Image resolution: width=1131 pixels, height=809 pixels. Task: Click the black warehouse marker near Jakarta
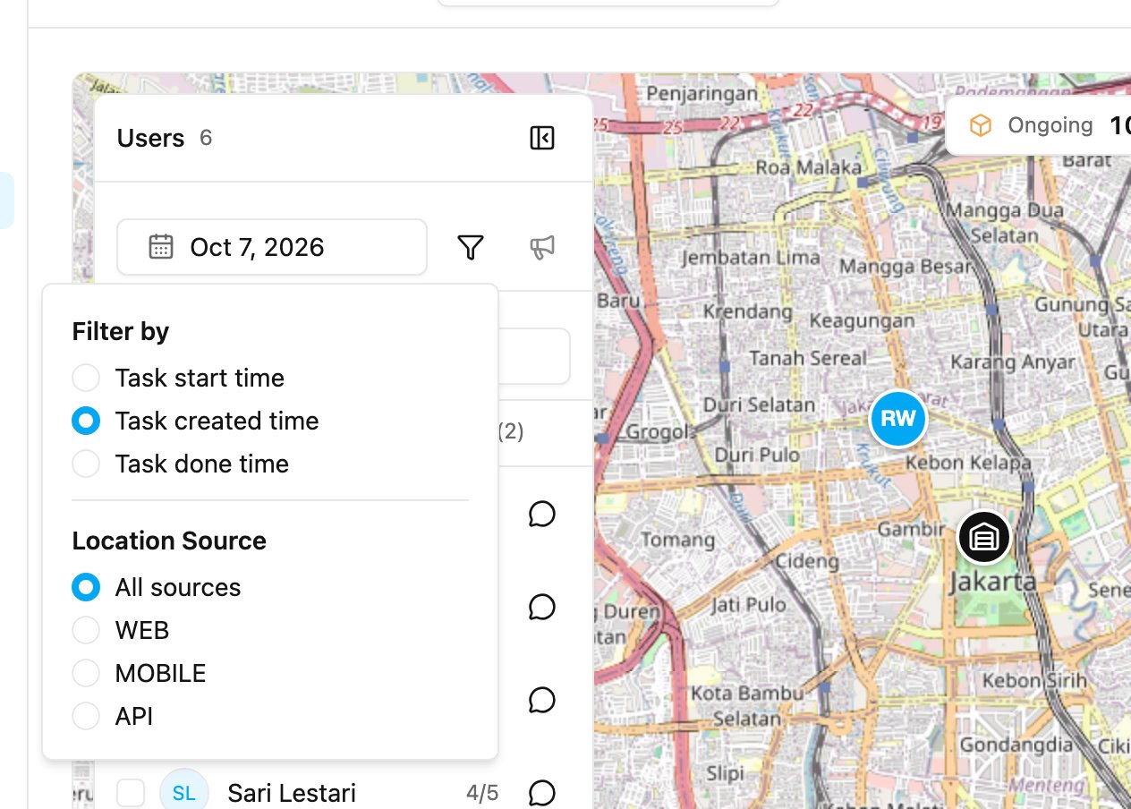984,538
